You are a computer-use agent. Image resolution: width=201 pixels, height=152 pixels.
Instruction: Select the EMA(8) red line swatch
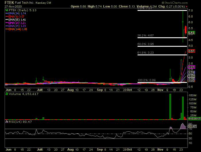7,17
